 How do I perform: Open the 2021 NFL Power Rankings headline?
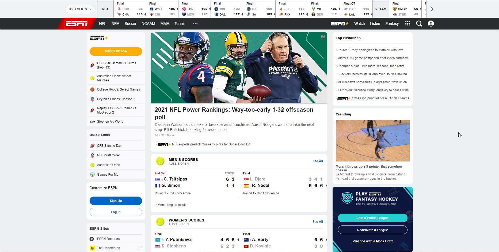[234, 113]
